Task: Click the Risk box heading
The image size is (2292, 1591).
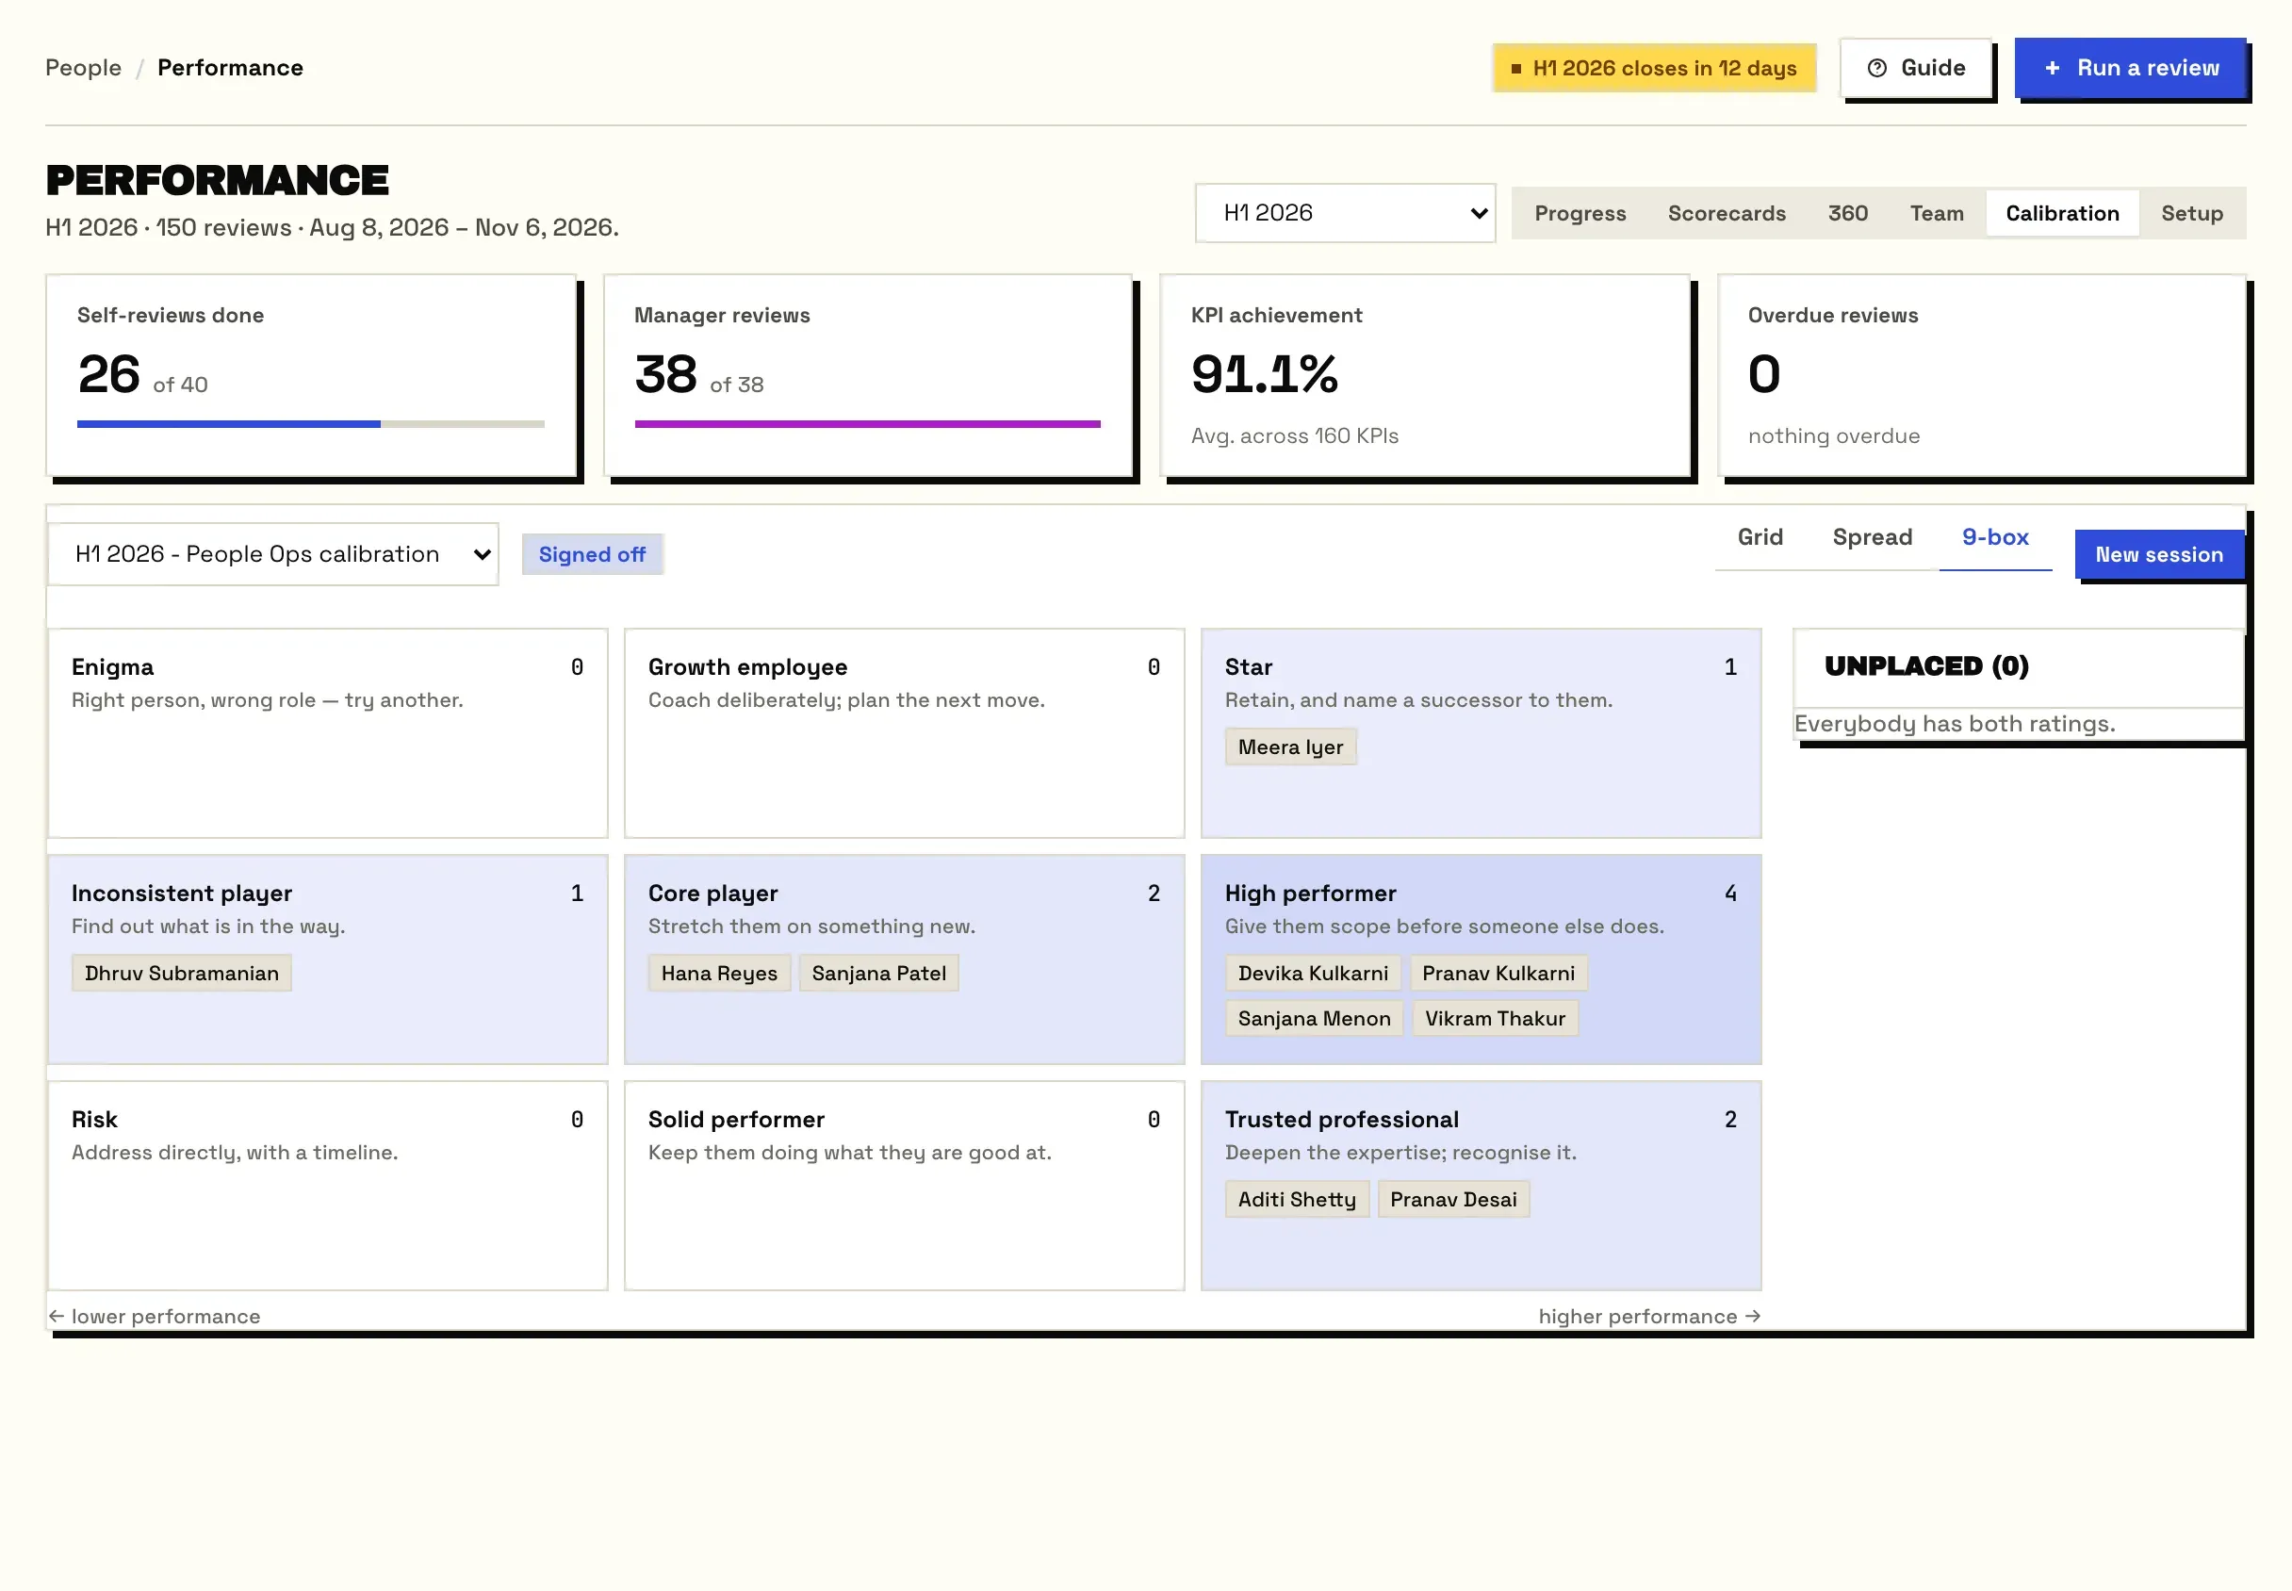Action: point(94,1120)
